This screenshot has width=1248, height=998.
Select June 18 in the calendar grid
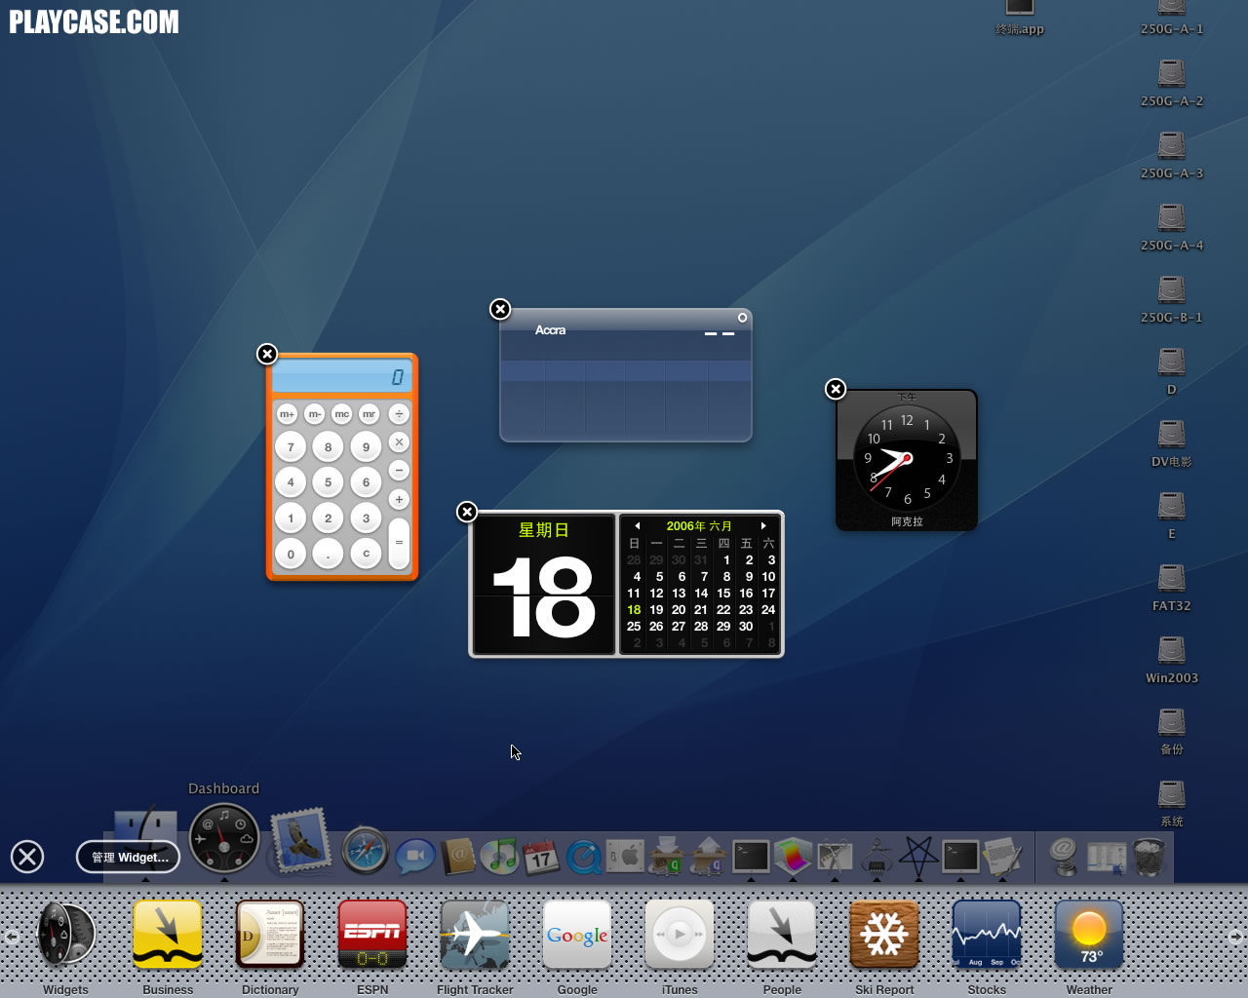pyautogui.click(x=634, y=610)
